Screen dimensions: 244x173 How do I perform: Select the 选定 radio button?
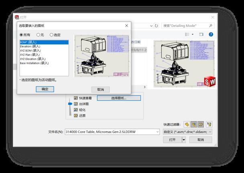pyautogui.click(x=51, y=35)
